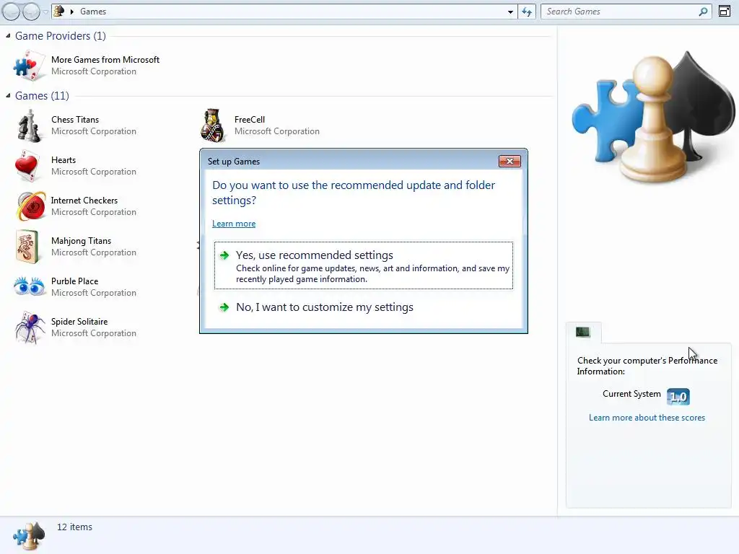Click the refresh icon beside address bar
Viewport: 739px width, 554px height.
(x=526, y=12)
